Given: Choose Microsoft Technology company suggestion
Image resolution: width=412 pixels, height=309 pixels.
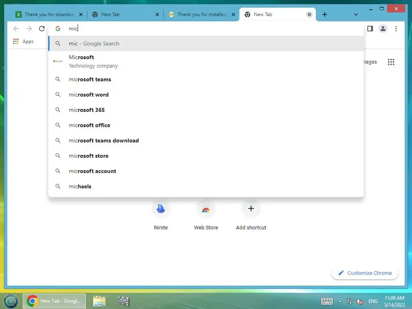Looking at the screenshot, I should [x=206, y=61].
